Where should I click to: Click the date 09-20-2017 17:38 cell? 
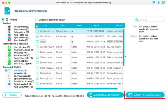tap(96, 42)
